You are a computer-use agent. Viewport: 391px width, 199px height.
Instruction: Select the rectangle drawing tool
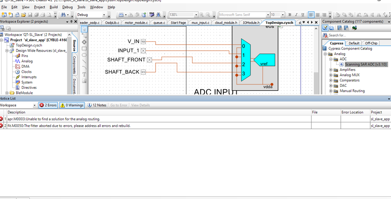click(x=84, y=48)
